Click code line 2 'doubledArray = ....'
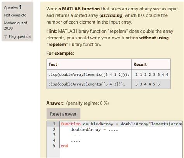This screenshot has height=158, width=184. click(94, 129)
